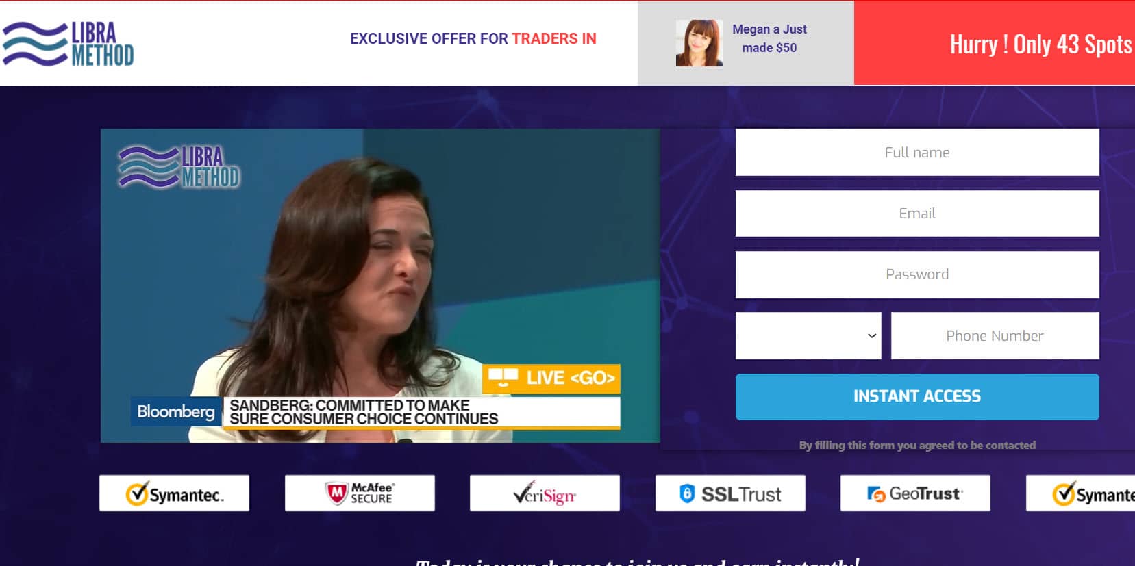
Task: Click Megan's profile photo in notification
Action: pyautogui.click(x=699, y=43)
